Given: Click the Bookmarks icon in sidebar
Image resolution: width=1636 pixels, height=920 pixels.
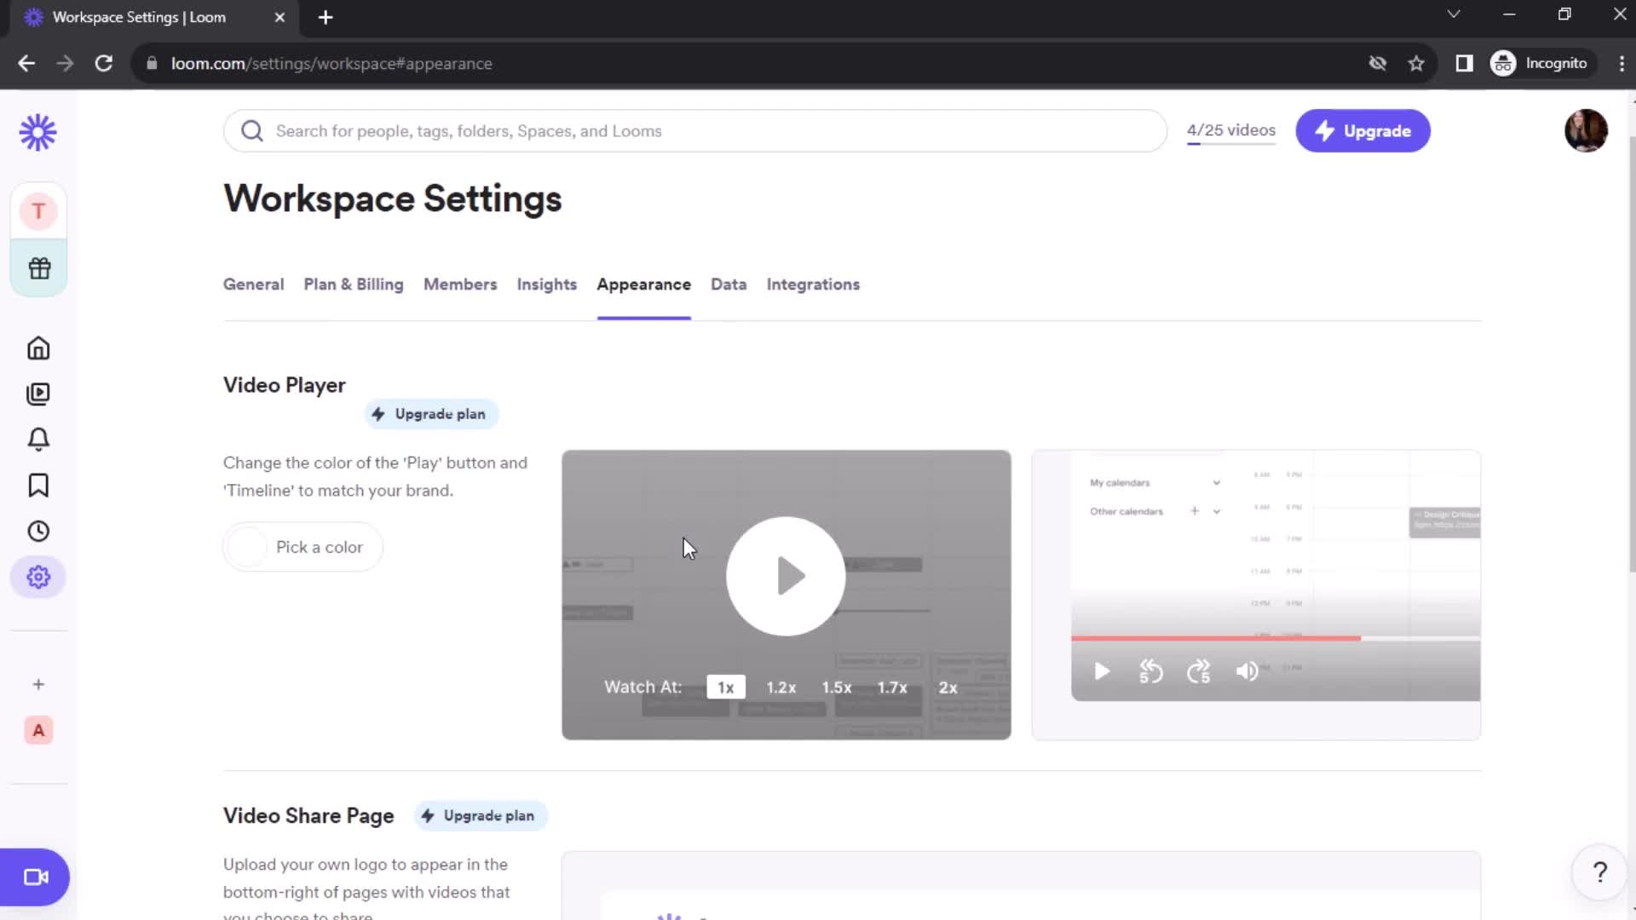Looking at the screenshot, I should pyautogui.click(x=38, y=486).
